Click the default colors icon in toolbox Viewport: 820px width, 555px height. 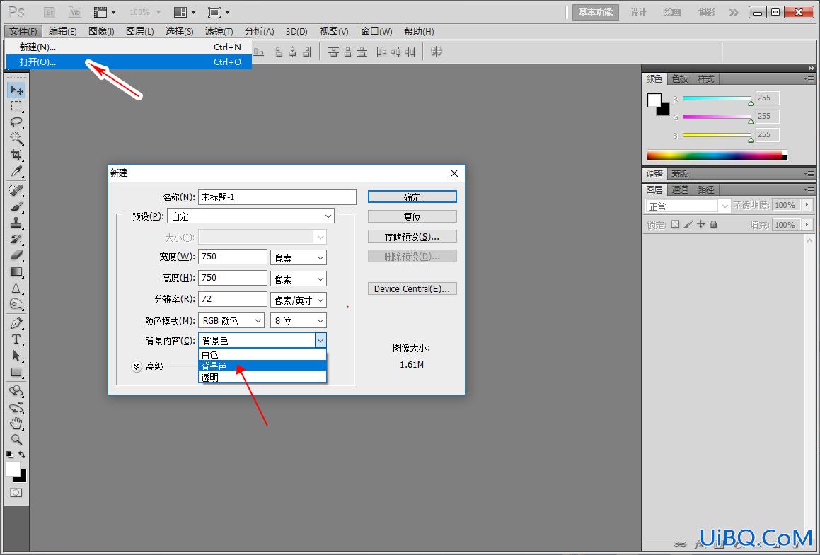[x=9, y=455]
